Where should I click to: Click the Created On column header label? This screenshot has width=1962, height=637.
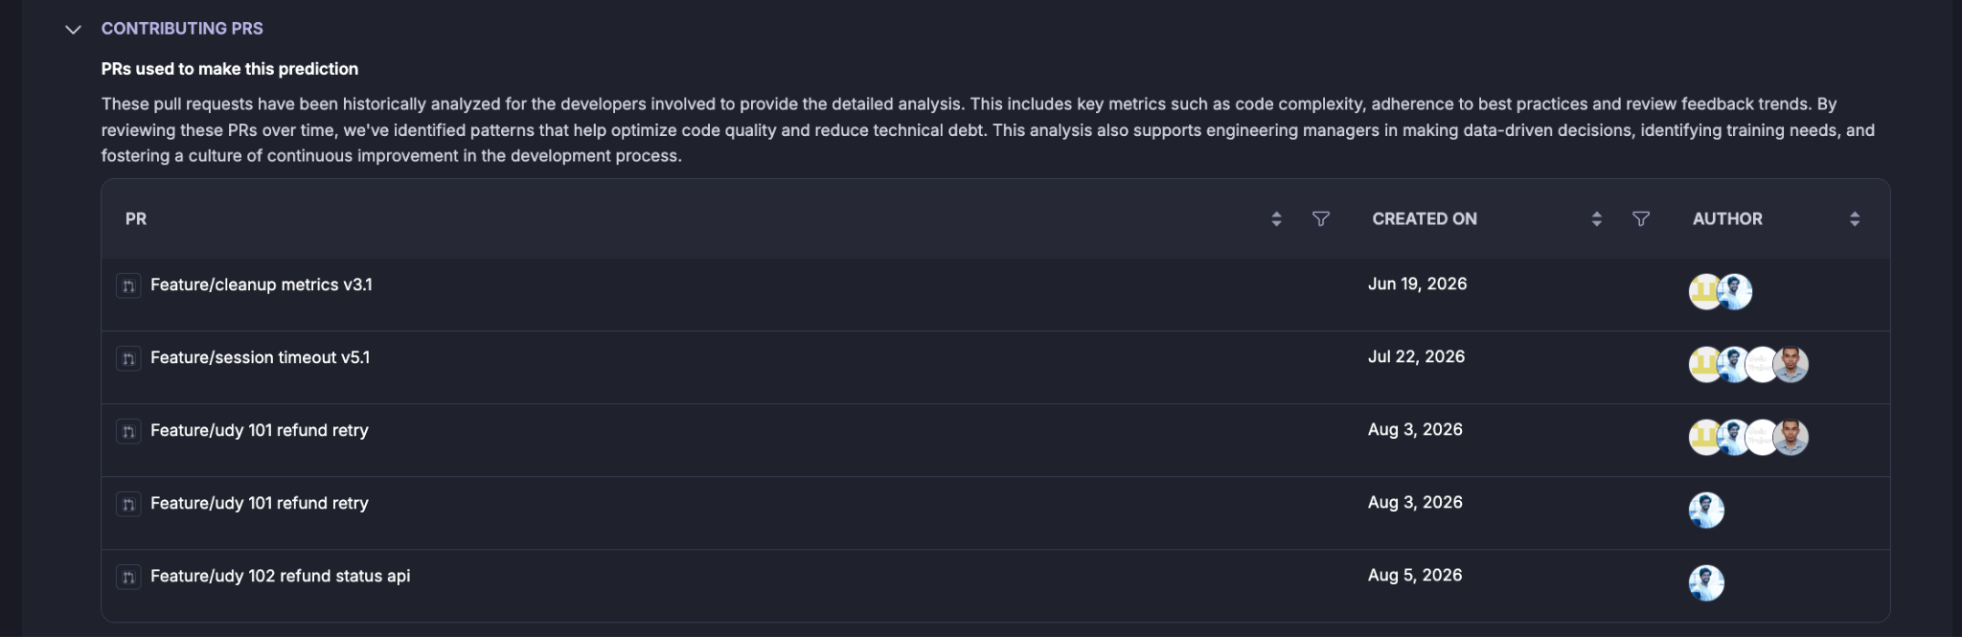click(1425, 219)
